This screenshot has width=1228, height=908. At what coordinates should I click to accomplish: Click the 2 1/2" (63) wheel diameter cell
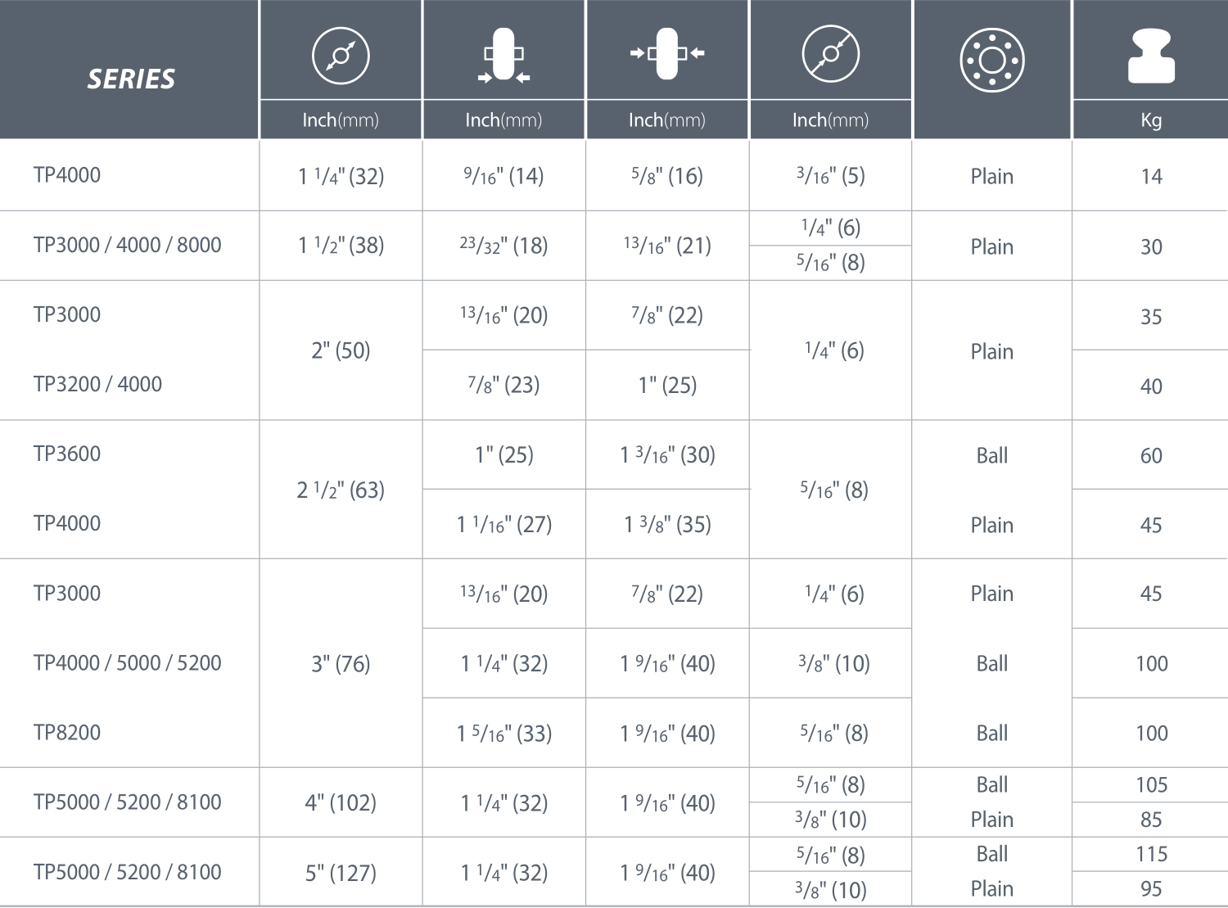coord(341,490)
